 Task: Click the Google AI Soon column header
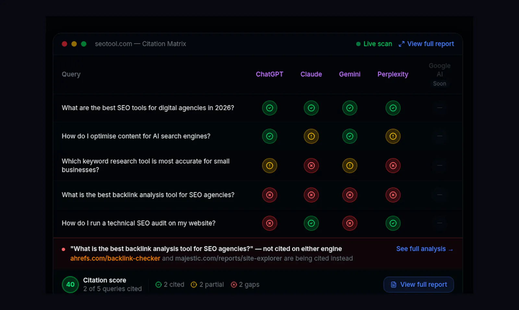(440, 75)
